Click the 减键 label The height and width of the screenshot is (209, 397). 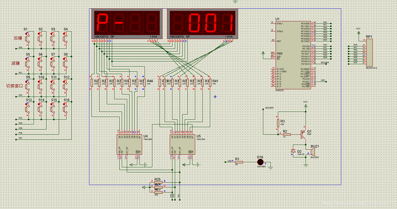[x=15, y=63]
